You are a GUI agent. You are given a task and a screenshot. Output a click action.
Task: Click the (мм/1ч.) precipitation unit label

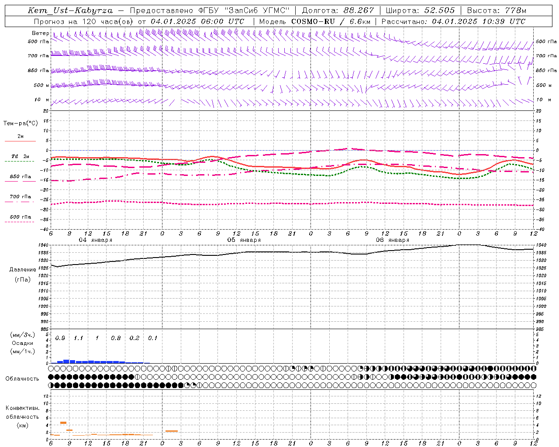pos(23,351)
